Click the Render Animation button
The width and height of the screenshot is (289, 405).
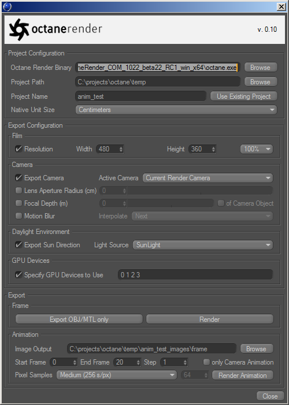click(242, 376)
